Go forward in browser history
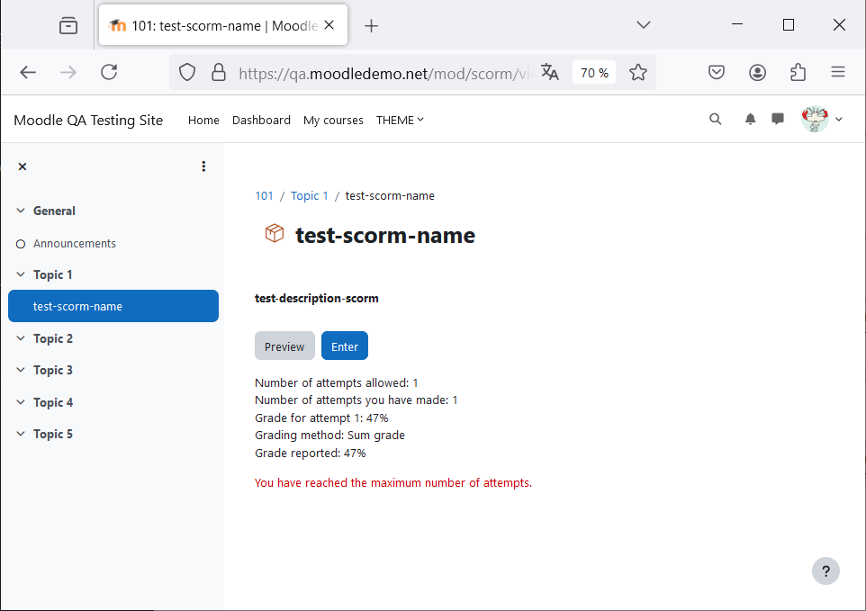This screenshot has height=611, width=866. (x=68, y=72)
